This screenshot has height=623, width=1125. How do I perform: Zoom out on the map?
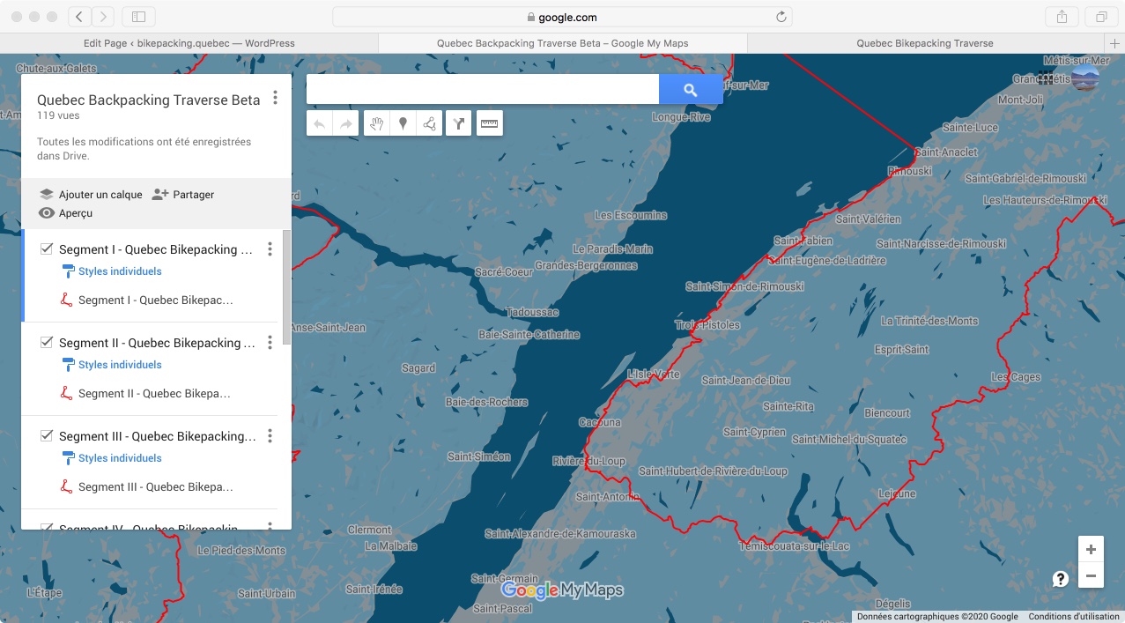[x=1091, y=576]
